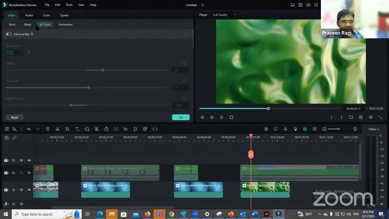Split the clip using scissors icon

(58, 129)
